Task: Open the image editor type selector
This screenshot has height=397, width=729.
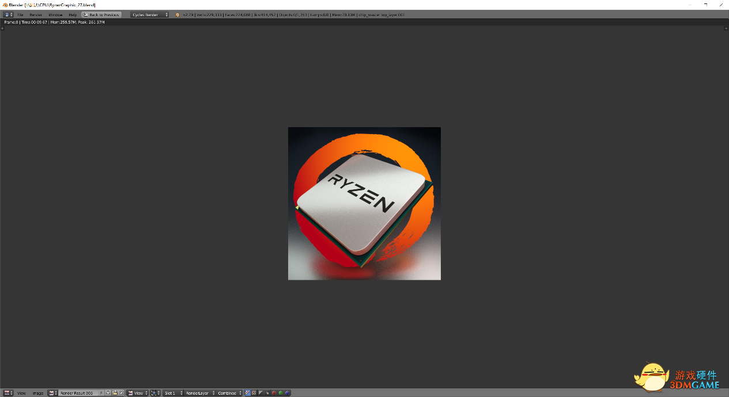Action: (8, 393)
